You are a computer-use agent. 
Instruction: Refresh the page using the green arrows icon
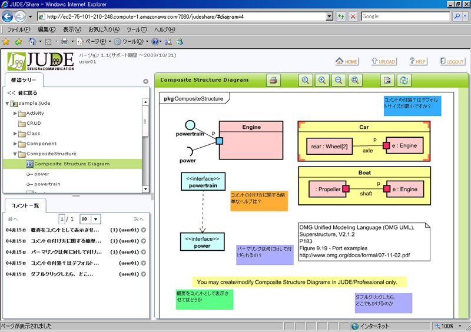tap(341, 16)
